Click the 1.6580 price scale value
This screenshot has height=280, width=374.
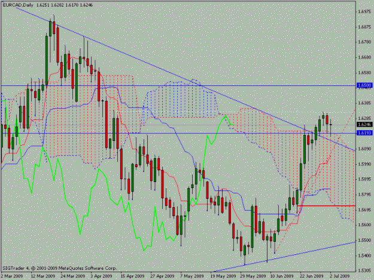(365, 73)
